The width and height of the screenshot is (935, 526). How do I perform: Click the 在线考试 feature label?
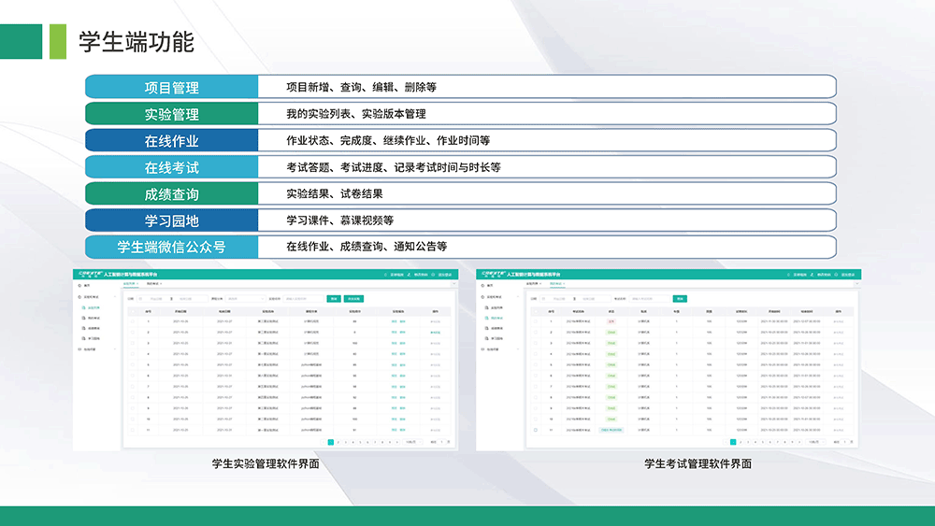pyautogui.click(x=172, y=168)
